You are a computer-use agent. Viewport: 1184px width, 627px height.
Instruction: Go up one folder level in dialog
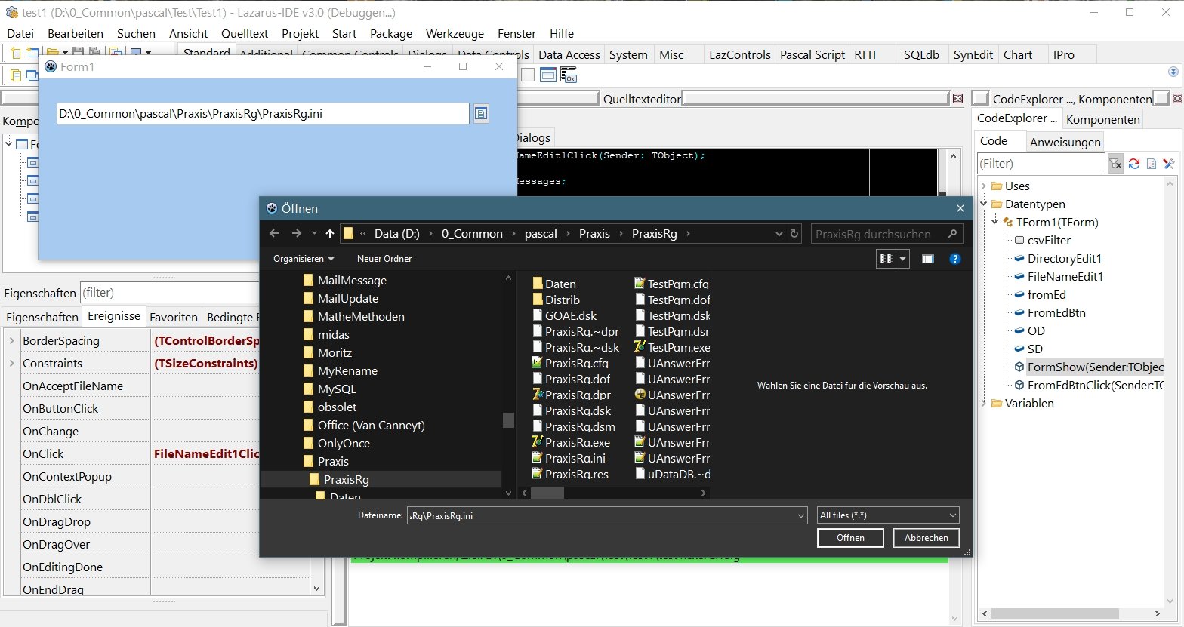coord(330,234)
